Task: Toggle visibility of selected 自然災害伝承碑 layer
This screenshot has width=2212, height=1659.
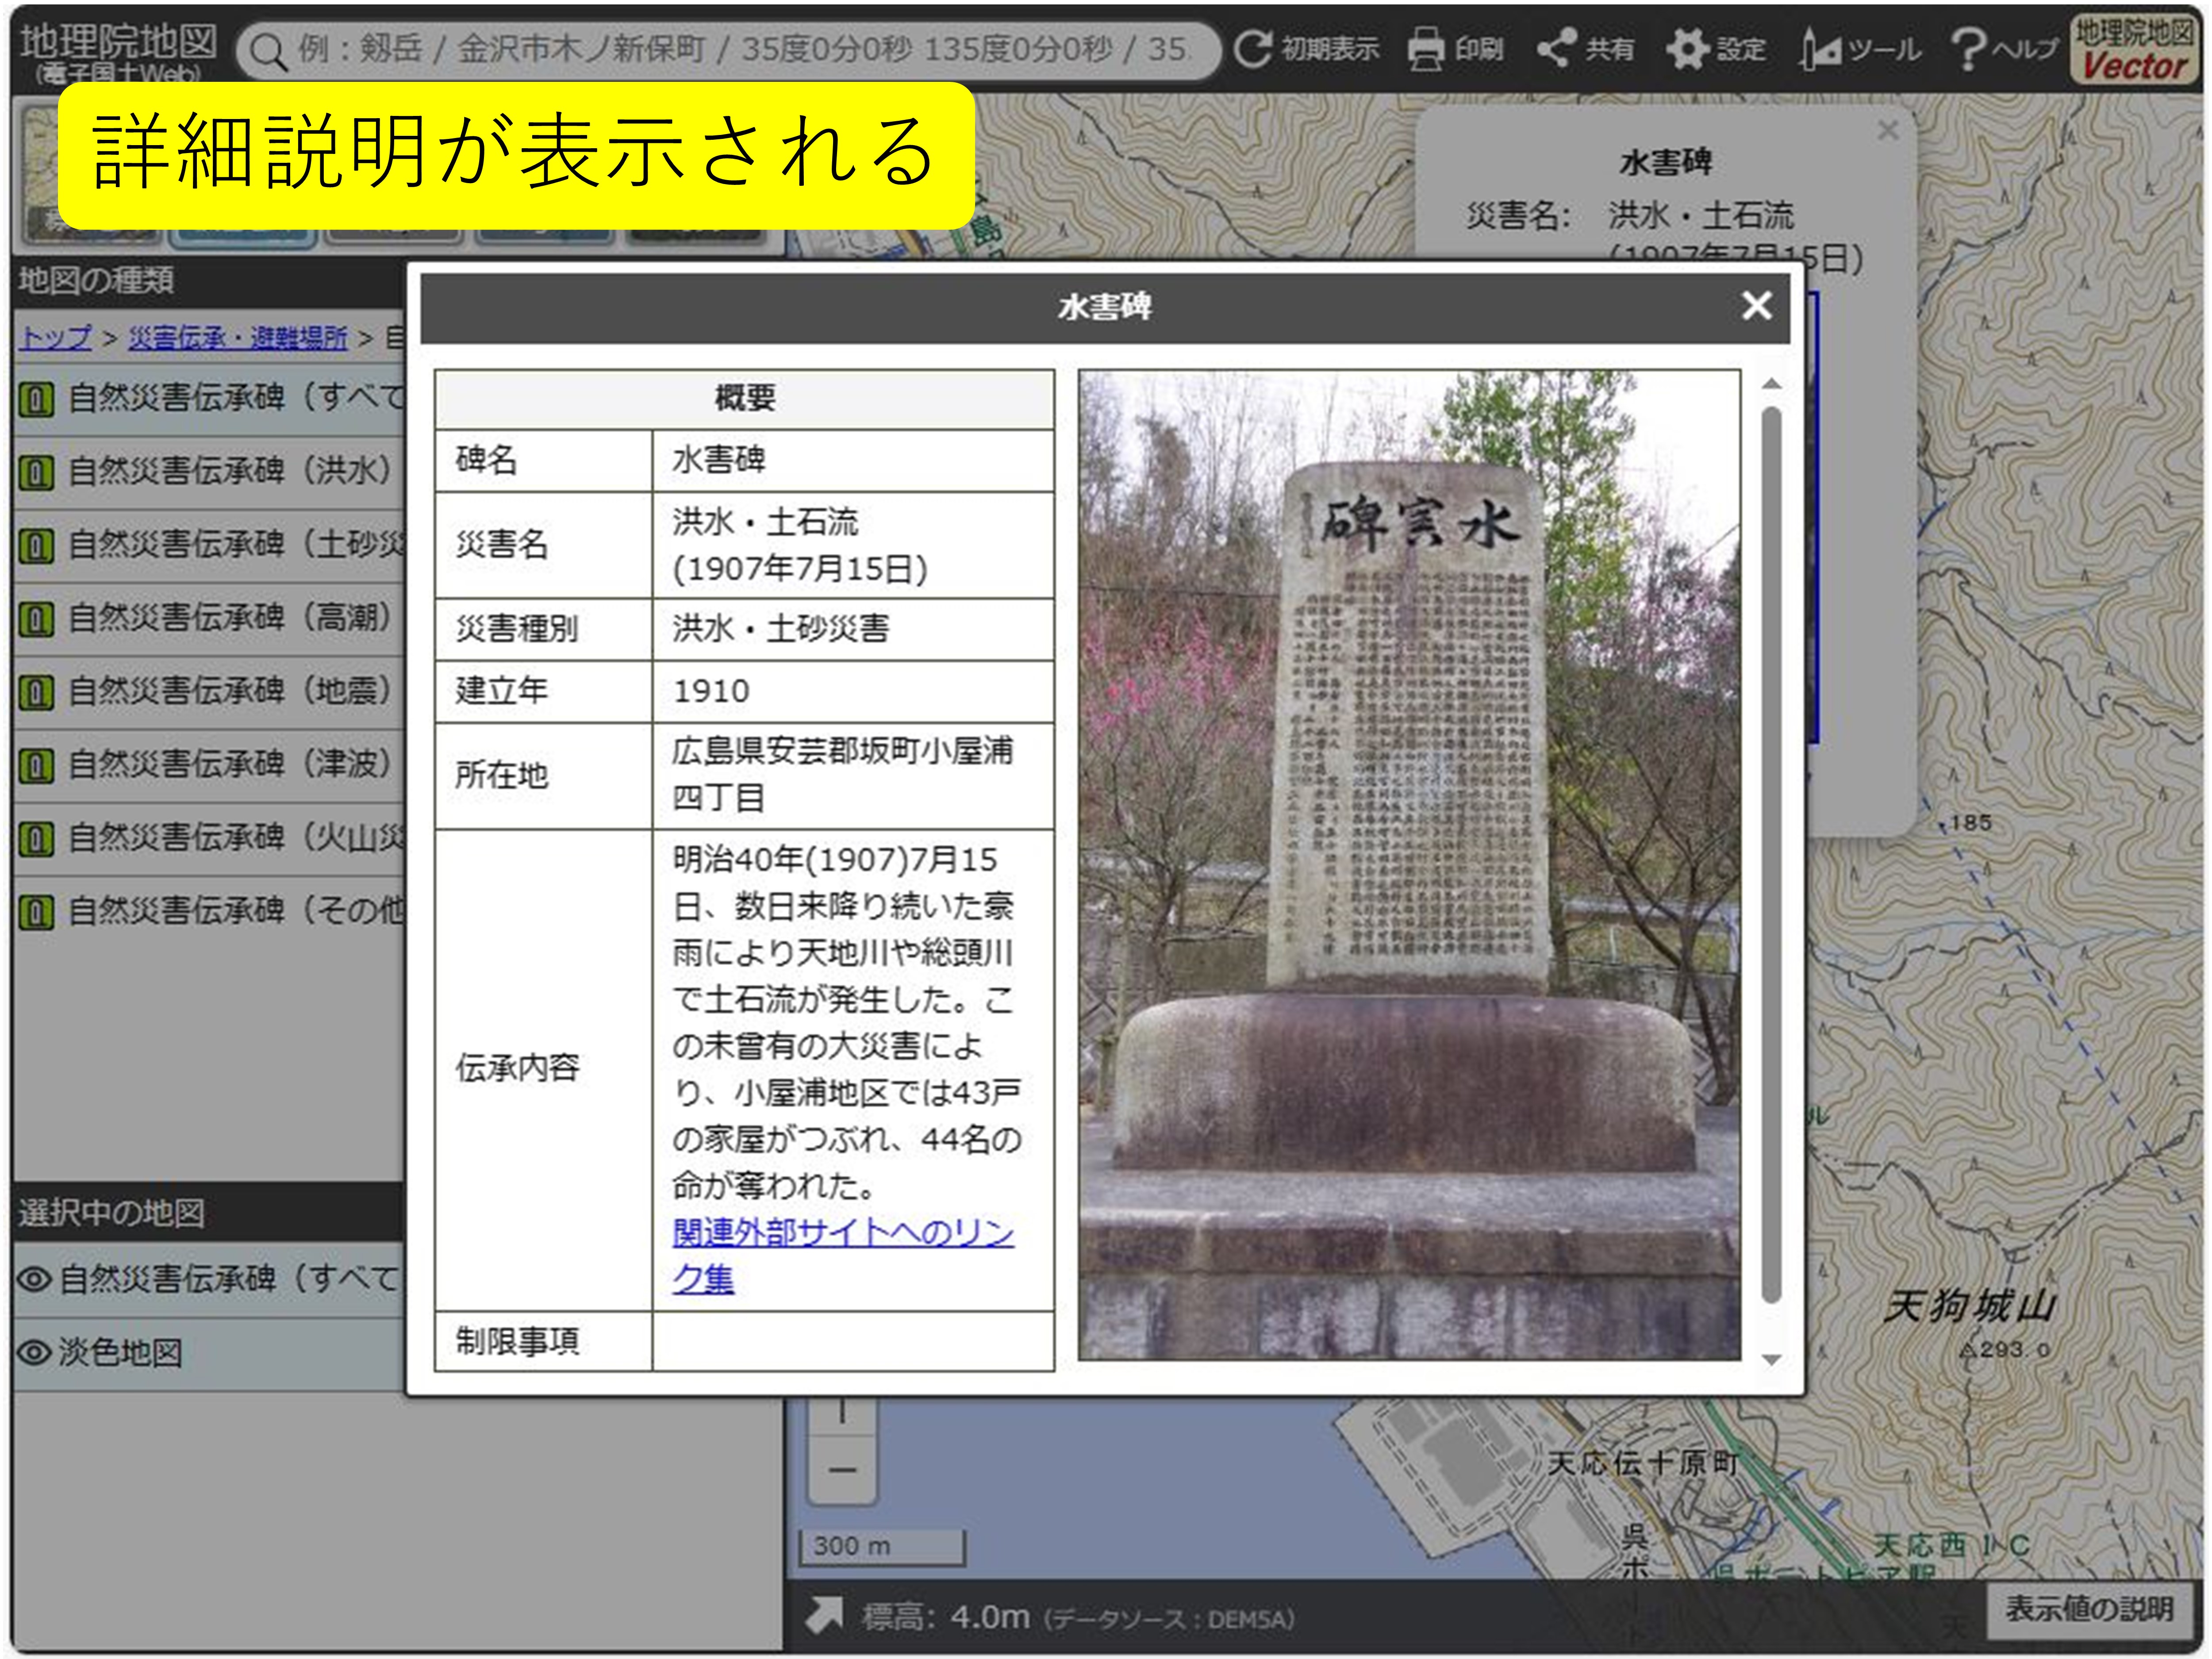Action: (x=34, y=1279)
